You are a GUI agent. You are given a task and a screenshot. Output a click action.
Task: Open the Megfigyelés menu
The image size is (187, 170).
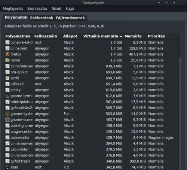pyautogui.click(x=13, y=9)
